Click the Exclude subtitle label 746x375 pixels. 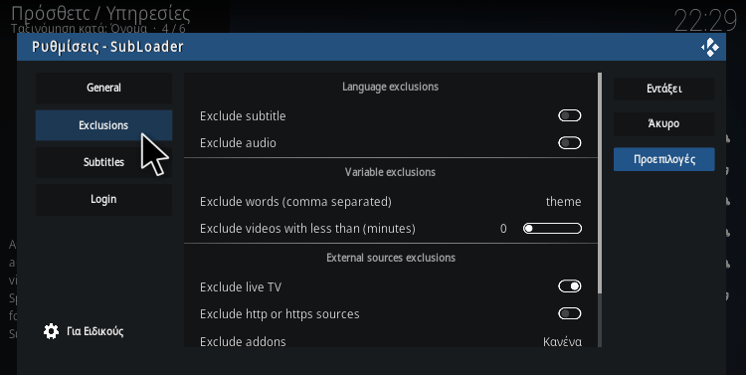click(x=243, y=116)
